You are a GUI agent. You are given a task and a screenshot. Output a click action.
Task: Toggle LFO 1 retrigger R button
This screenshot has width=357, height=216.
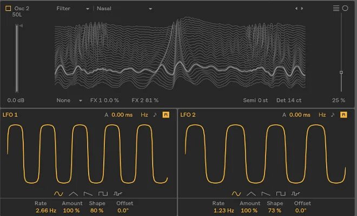coord(166,115)
